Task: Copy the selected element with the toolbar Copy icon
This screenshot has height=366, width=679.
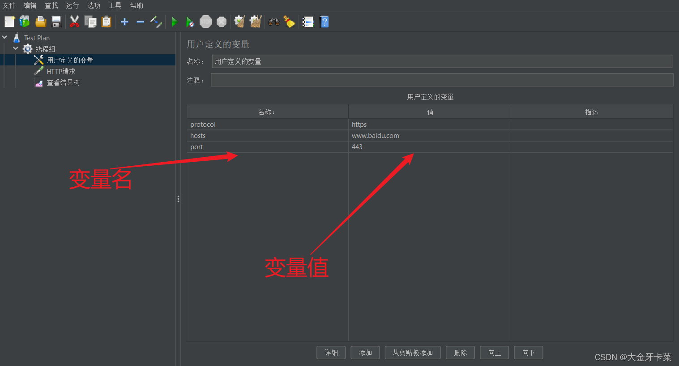Action: (x=90, y=22)
